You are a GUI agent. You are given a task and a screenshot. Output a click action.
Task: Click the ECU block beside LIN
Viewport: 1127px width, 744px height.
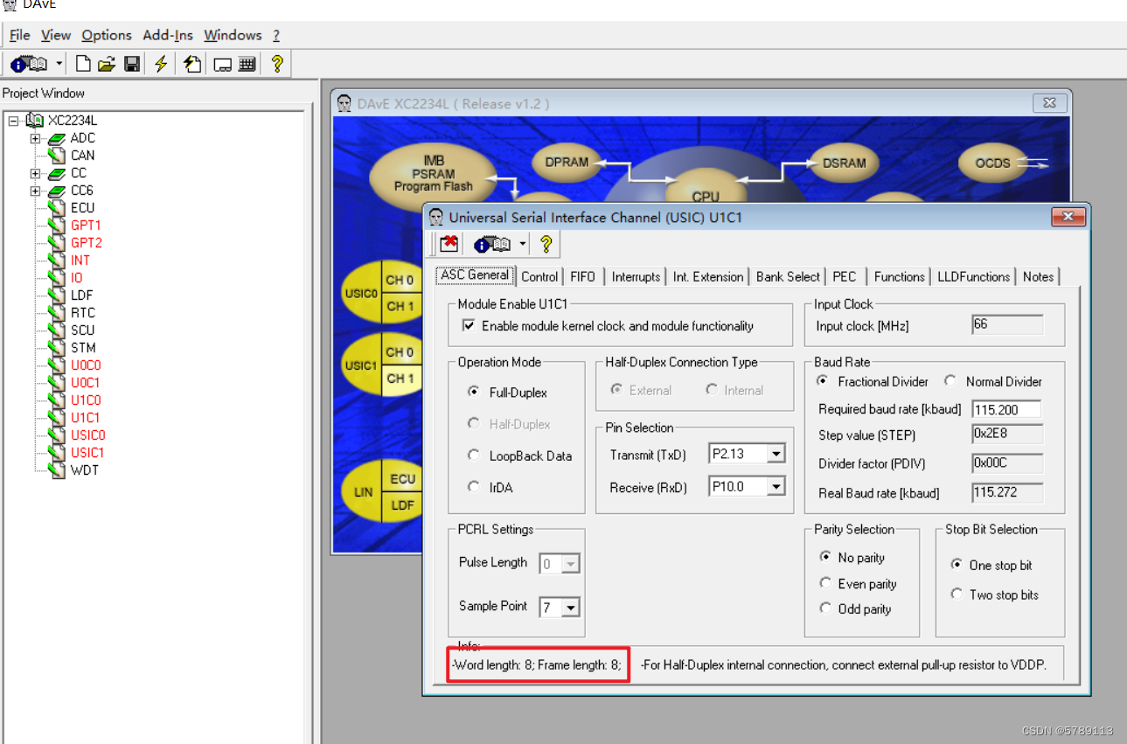point(402,479)
